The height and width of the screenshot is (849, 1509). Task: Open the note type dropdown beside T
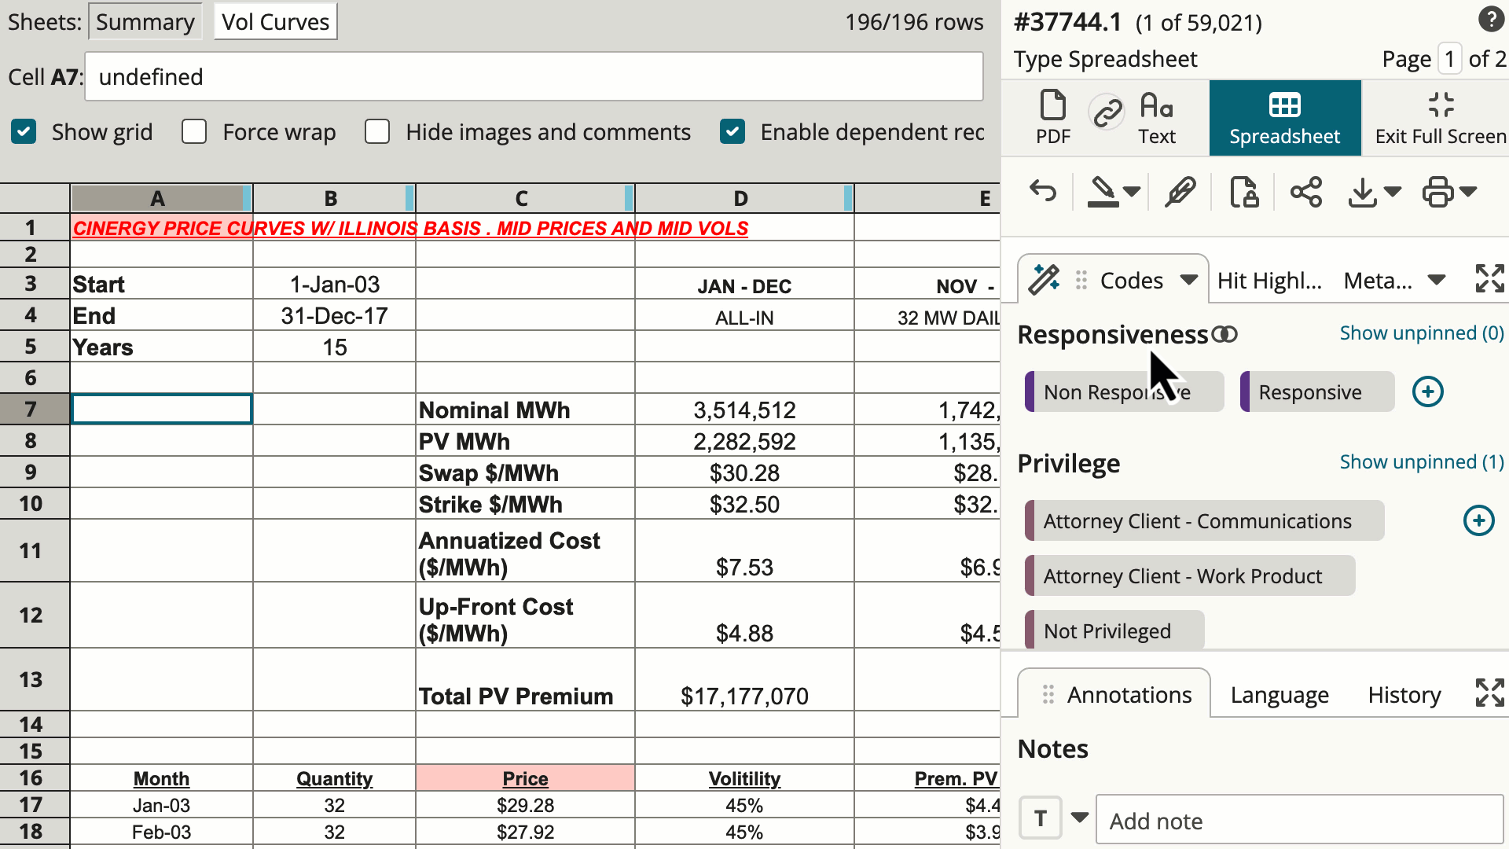tap(1080, 818)
